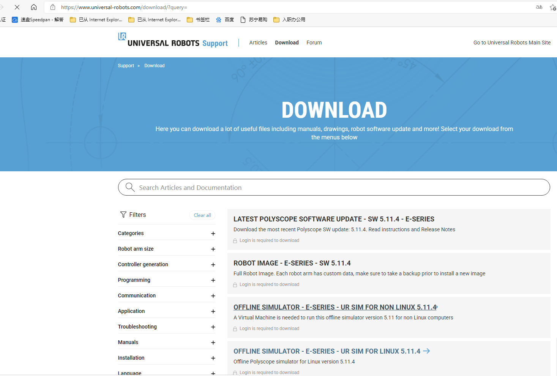The width and height of the screenshot is (557, 376).
Task: Open Offline Simulator UR Sim for Non Linux
Action: click(x=335, y=307)
